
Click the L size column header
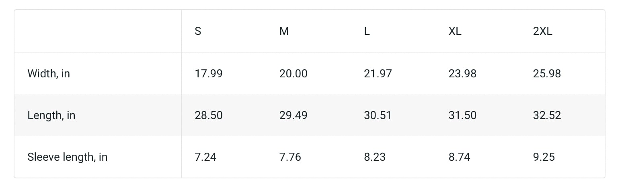[367, 31]
